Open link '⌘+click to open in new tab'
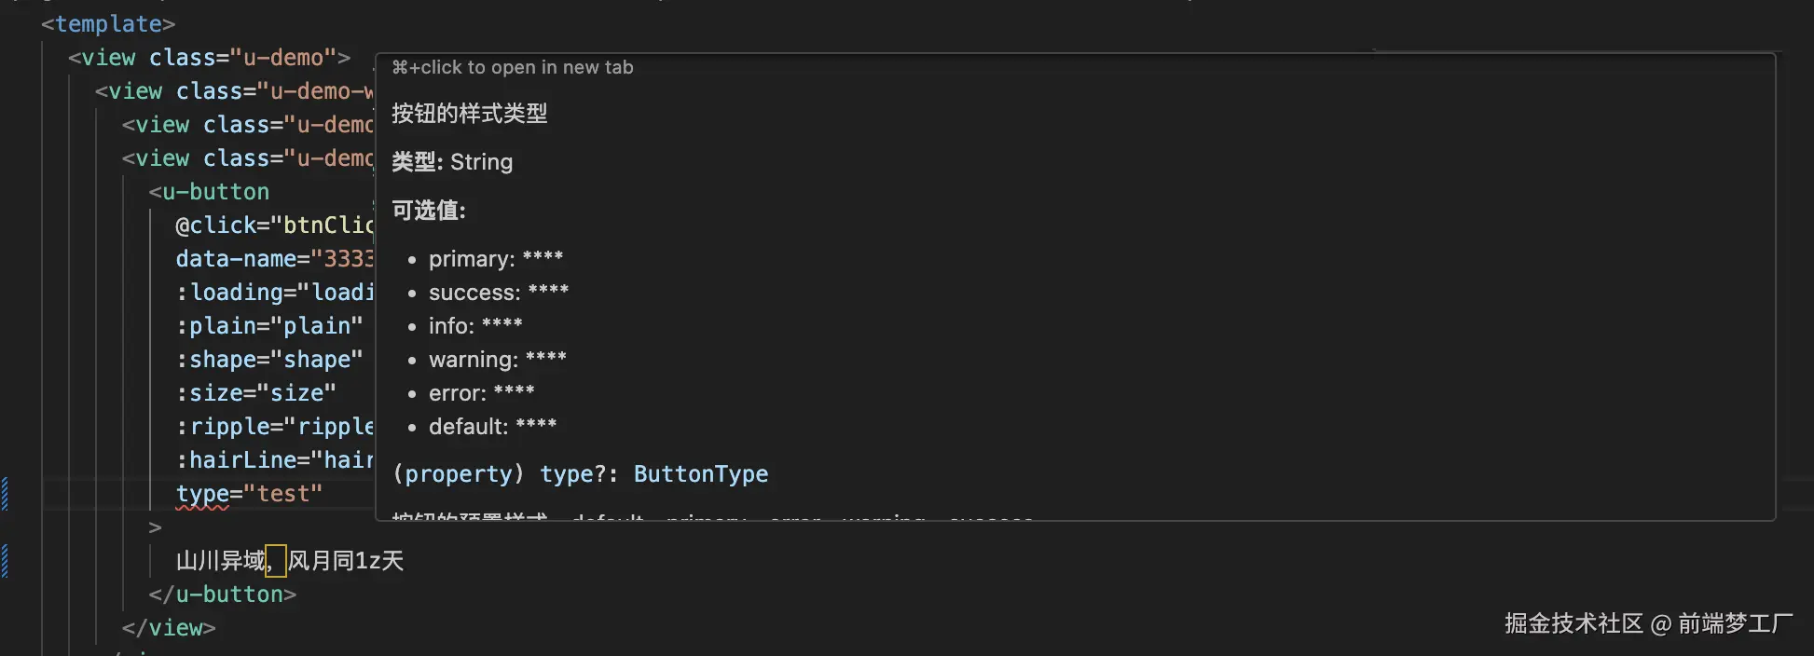1814x656 pixels. [x=513, y=66]
